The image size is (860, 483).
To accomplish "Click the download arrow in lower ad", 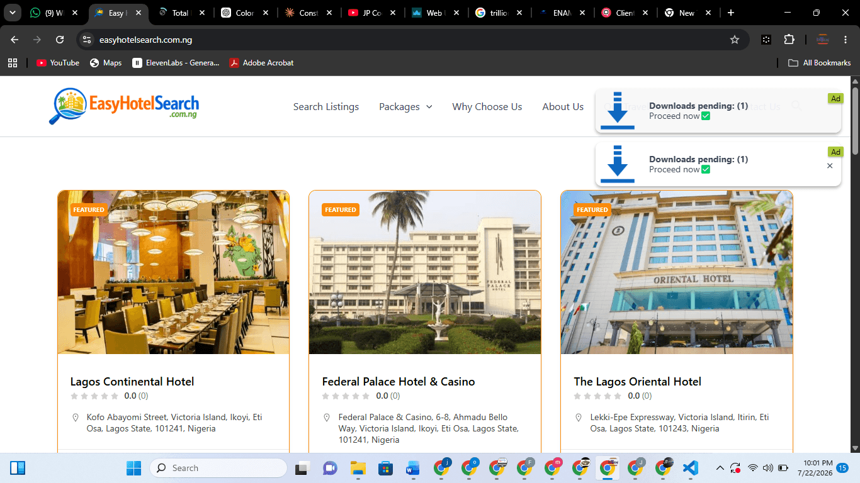I will [618, 164].
